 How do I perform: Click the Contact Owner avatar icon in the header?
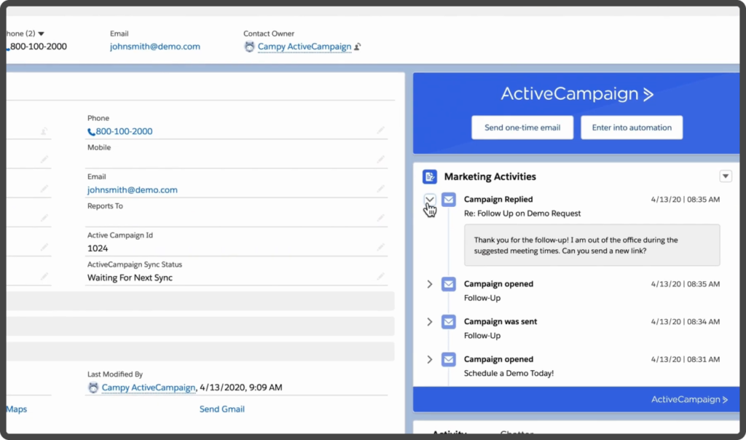[x=249, y=47]
